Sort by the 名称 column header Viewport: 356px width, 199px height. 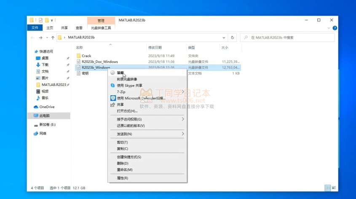point(80,48)
